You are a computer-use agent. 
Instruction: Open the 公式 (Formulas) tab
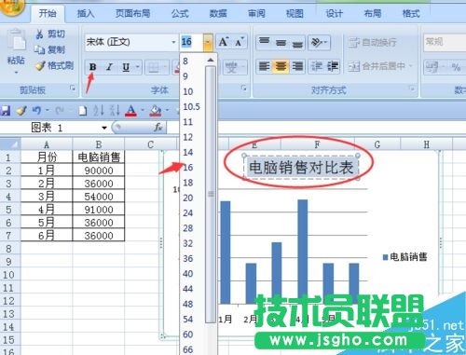(180, 13)
